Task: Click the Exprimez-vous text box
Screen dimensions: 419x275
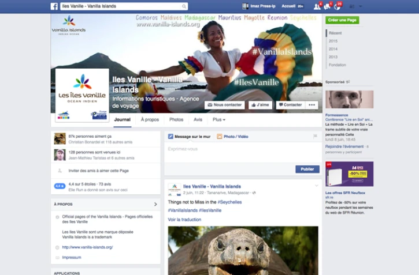Action: pyautogui.click(x=243, y=152)
